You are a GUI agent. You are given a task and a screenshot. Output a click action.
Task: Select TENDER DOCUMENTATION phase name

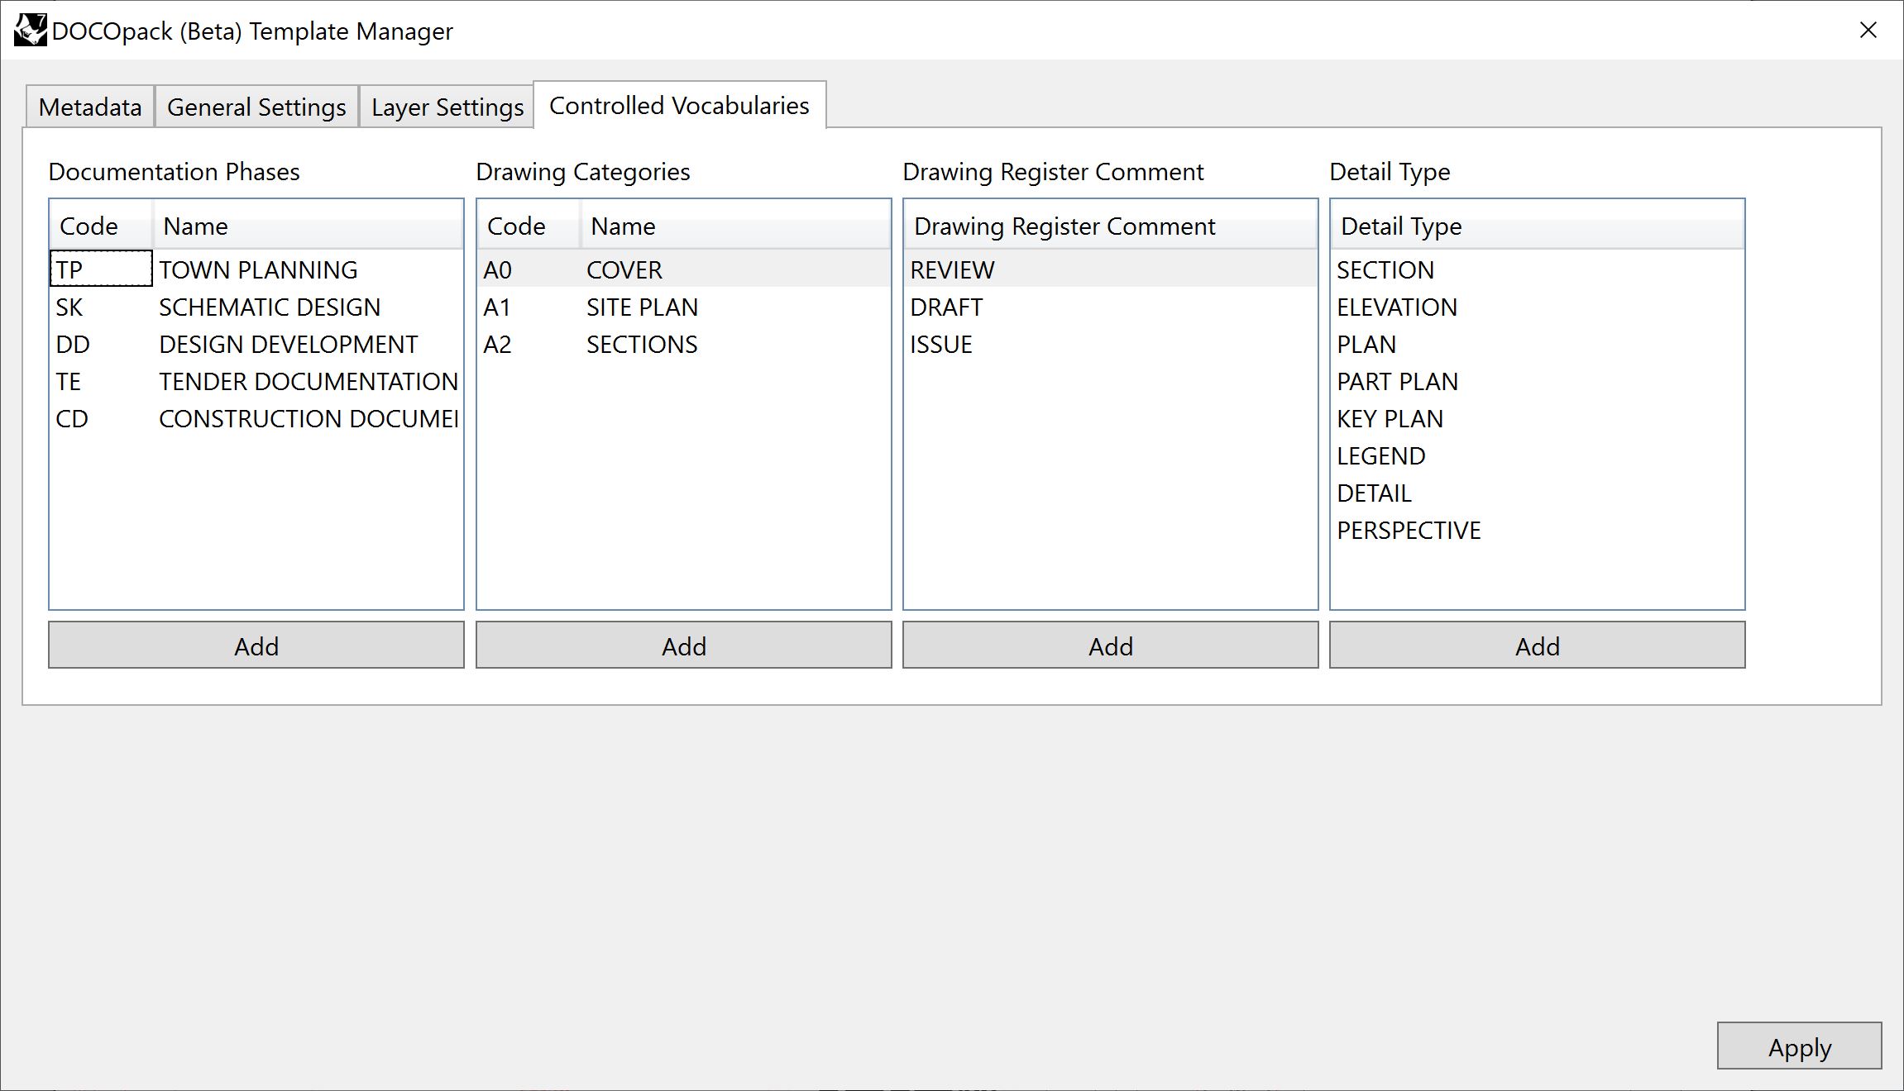pos(308,381)
